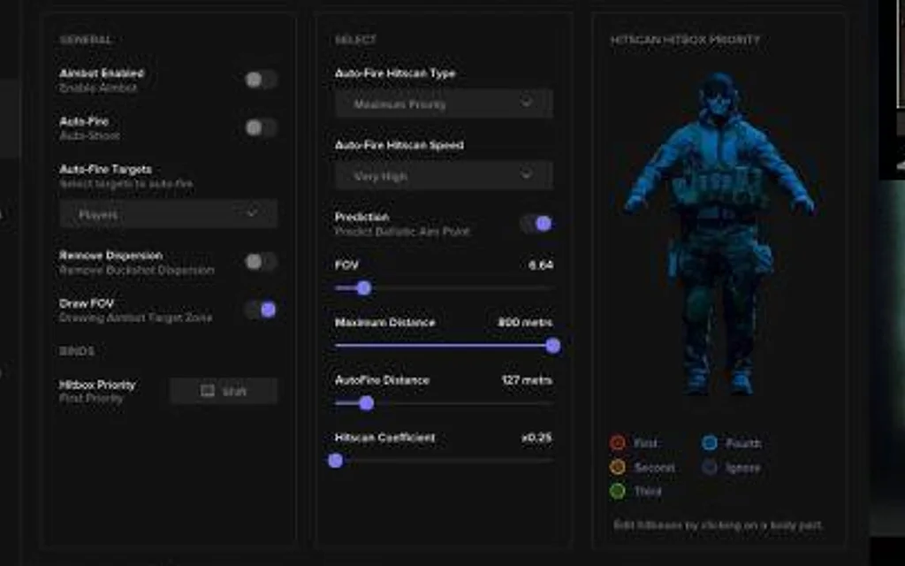Open the Auto-Fire Hitscan Speed dropdown

[x=444, y=176]
